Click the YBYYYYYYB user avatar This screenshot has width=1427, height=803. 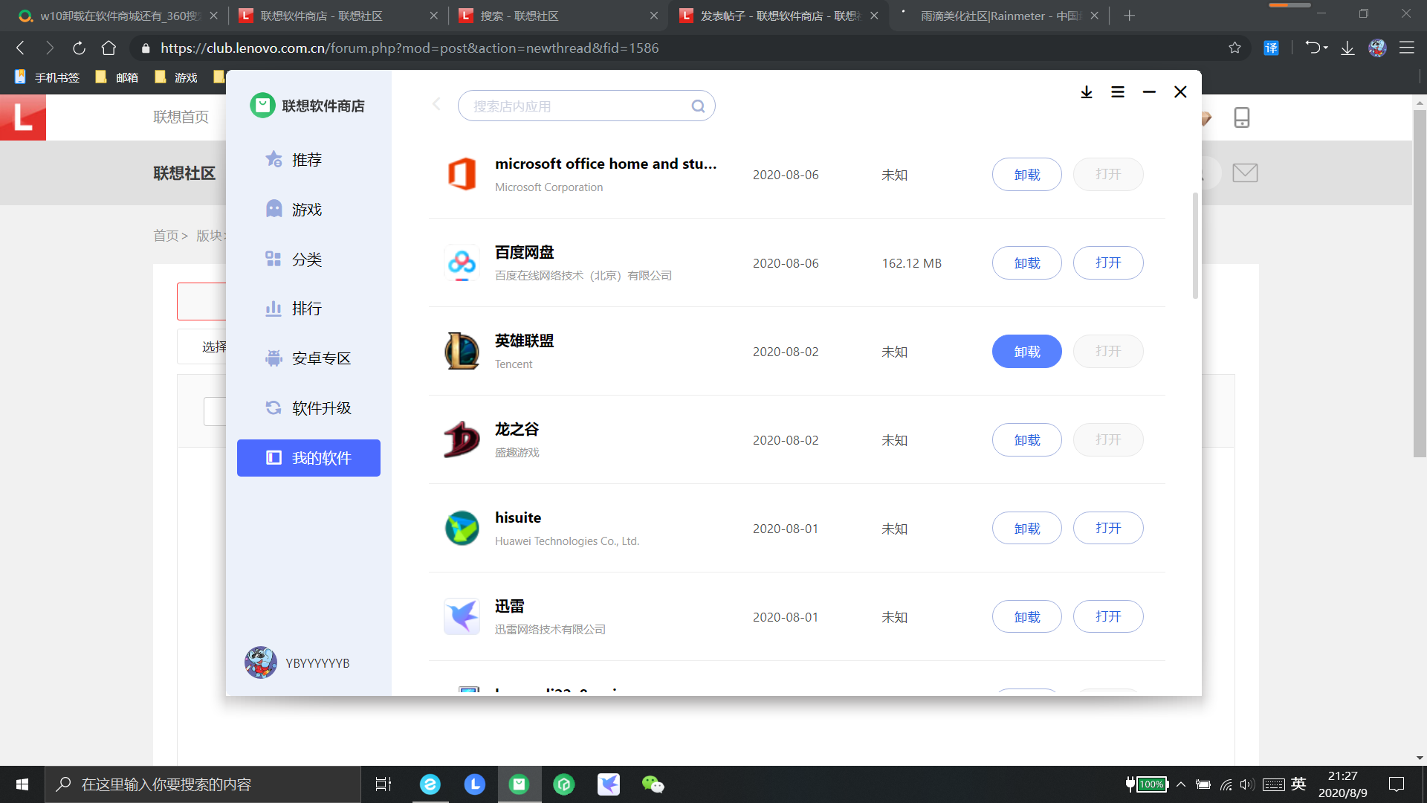[x=261, y=662]
